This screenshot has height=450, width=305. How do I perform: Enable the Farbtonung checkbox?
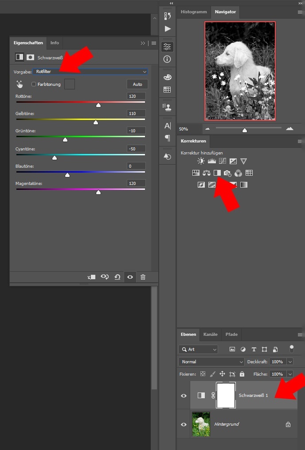coord(34,84)
